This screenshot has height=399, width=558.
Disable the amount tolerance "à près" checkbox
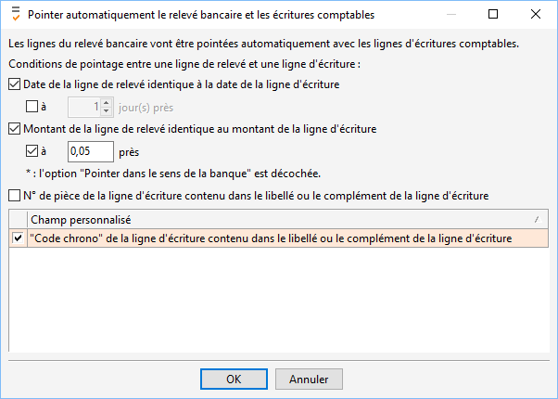click(32, 150)
